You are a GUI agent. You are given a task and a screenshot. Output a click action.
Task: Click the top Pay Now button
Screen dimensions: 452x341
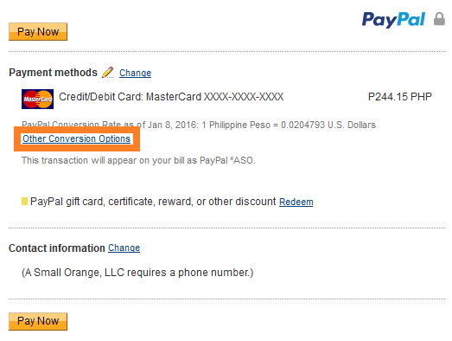click(38, 31)
